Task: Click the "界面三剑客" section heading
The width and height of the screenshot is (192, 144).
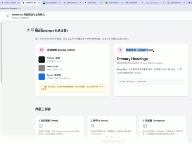Action: click(43, 109)
